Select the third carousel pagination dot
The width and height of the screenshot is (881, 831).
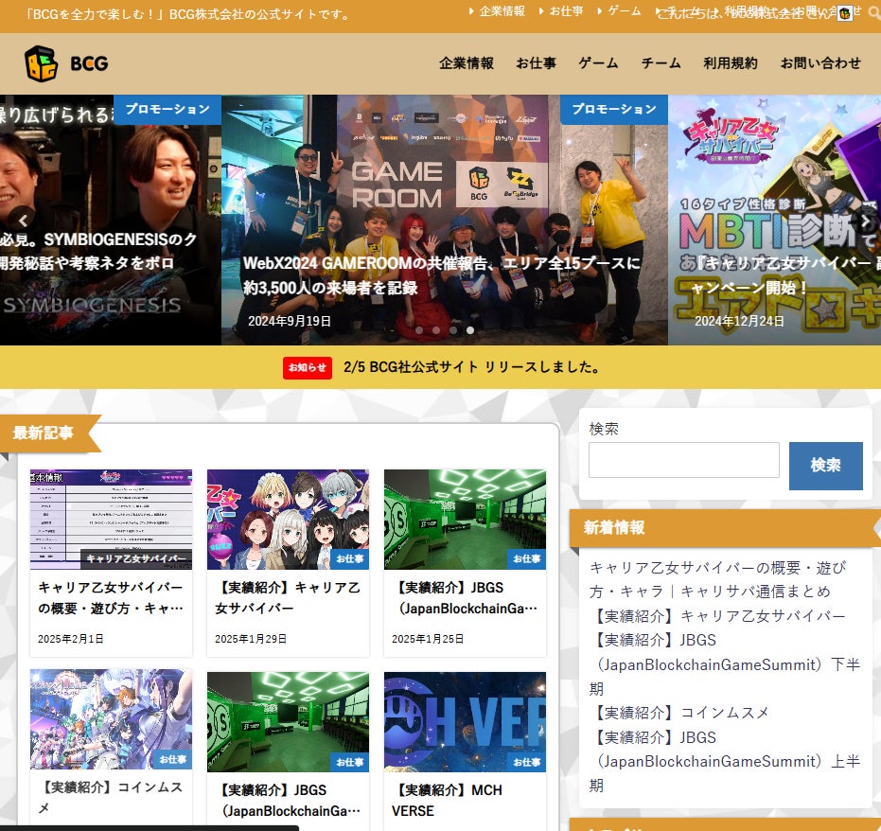point(453,330)
